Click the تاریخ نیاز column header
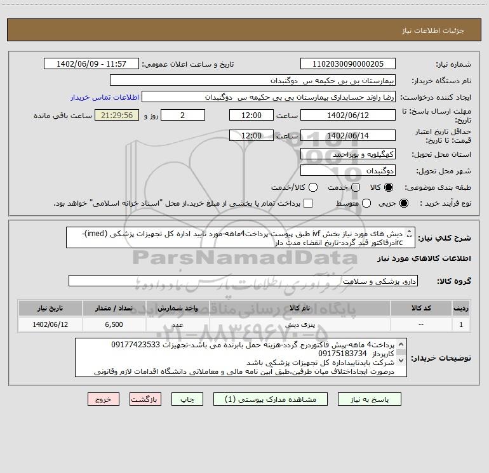The width and height of the screenshot is (489, 473). (x=50, y=308)
